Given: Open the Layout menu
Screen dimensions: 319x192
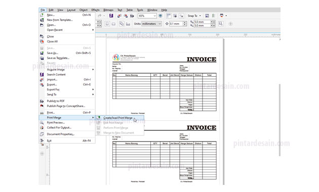Looking at the screenshot, I should (71, 10).
